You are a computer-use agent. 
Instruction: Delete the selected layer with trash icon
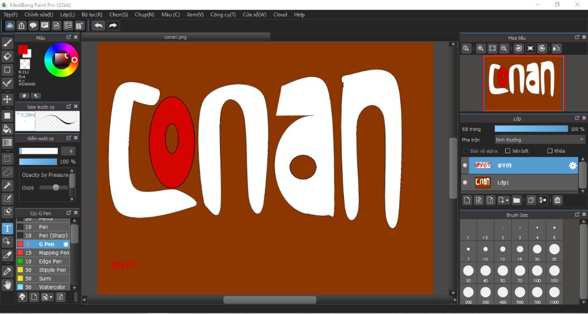click(557, 200)
